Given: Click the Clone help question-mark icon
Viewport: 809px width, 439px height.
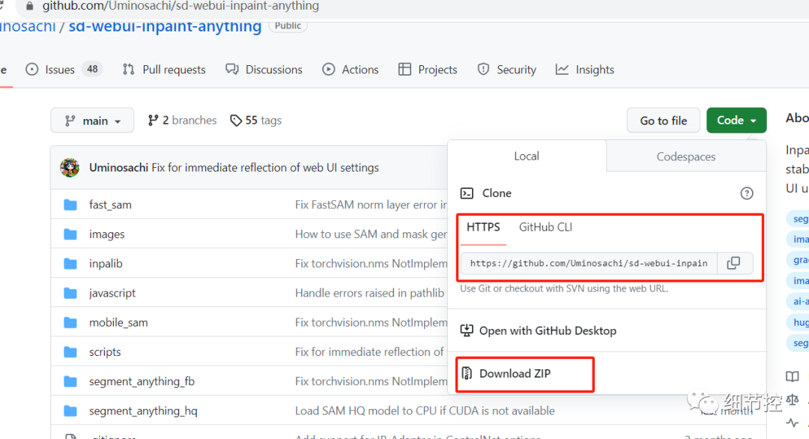Looking at the screenshot, I should pos(747,193).
